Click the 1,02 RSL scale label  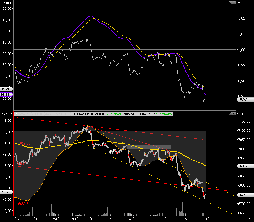241,18
